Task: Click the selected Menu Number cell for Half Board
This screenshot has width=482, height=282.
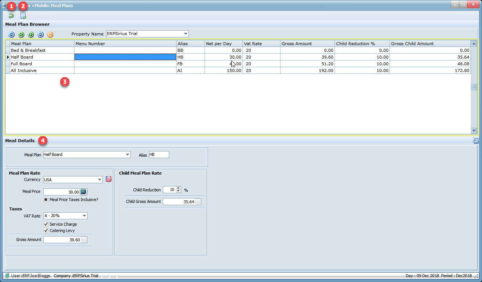Action: point(125,57)
